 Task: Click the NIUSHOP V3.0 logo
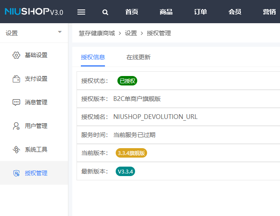click(34, 12)
